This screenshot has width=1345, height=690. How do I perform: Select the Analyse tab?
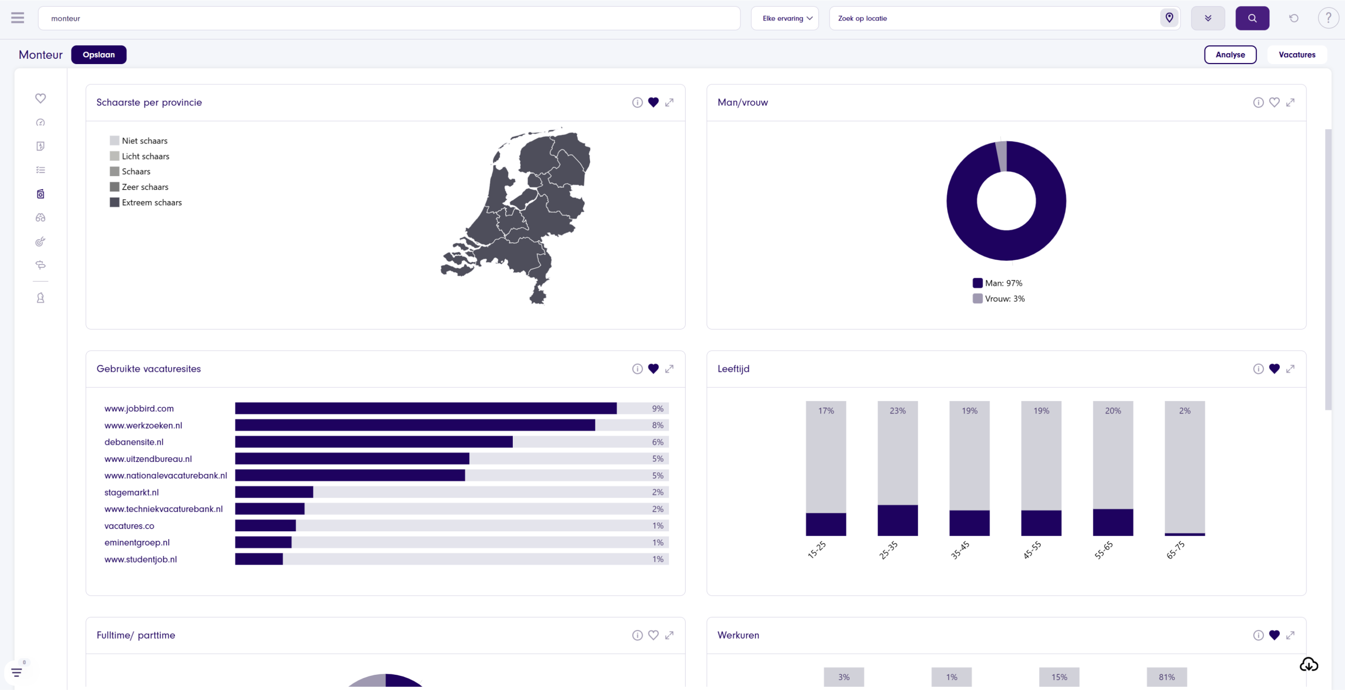pyautogui.click(x=1230, y=55)
